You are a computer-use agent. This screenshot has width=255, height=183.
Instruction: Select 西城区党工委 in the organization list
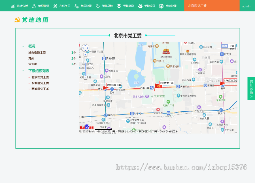40,89
